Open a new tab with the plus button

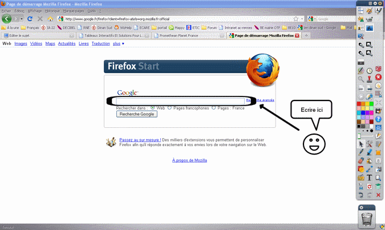coord(306,35)
